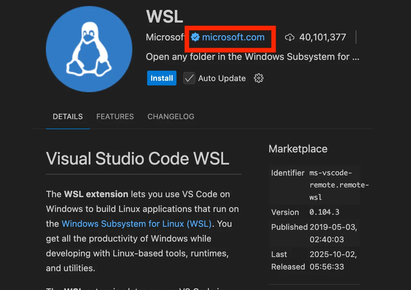Click the identifier ms-vscode-remote.remote-wsl value
The width and height of the screenshot is (411, 290).
(339, 185)
